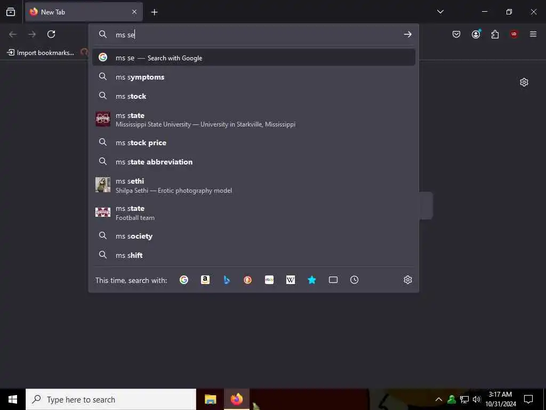This screenshot has width=546, height=410.
Task: Reload the current page
Action: click(51, 34)
